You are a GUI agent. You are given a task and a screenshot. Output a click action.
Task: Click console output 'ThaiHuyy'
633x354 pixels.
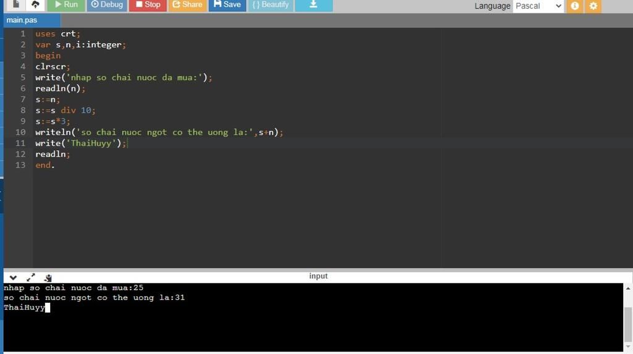[24, 308]
